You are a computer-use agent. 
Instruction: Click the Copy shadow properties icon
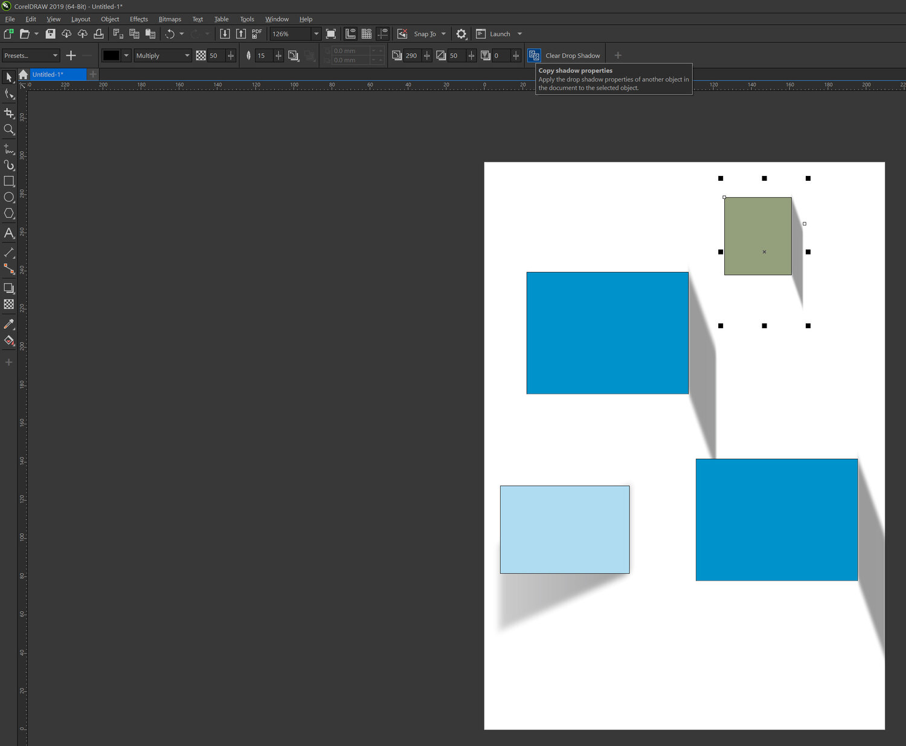tap(534, 56)
